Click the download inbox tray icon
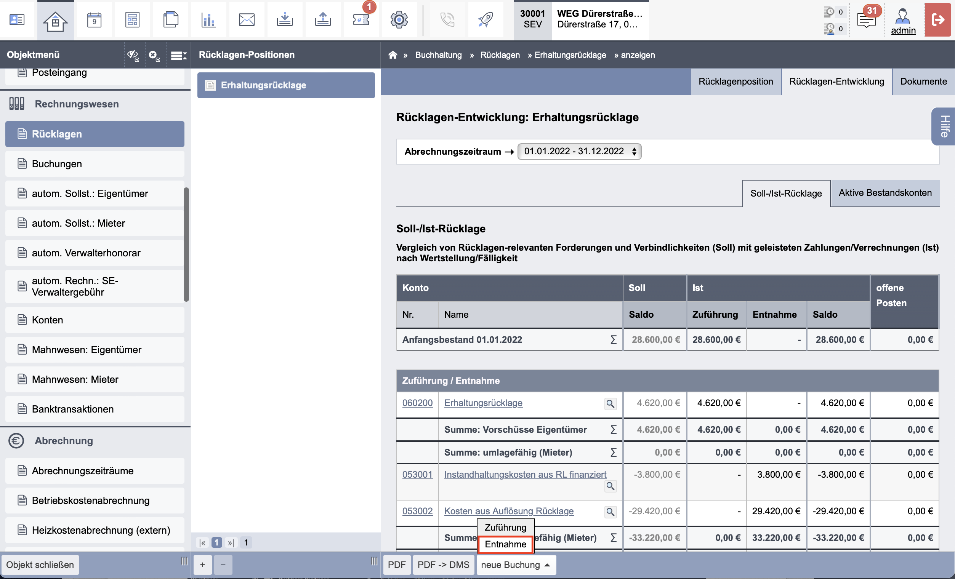Screen dimensions: 955x579 point(285,20)
